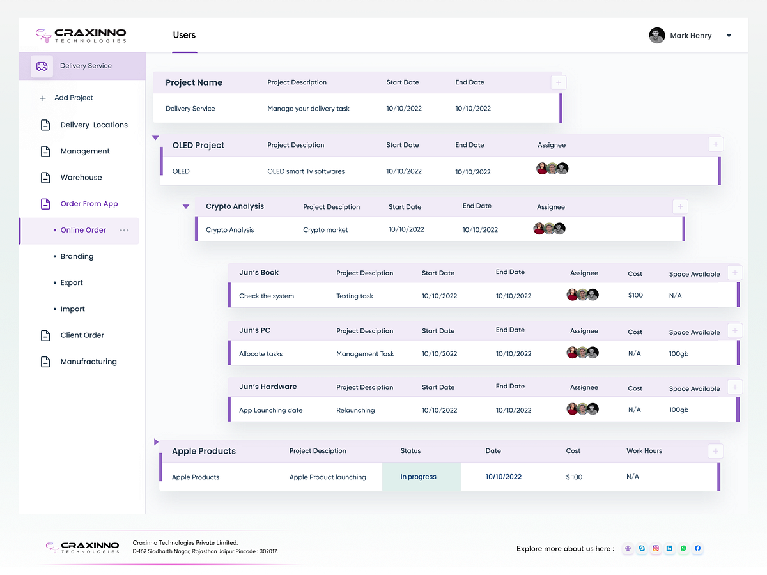Open the Skype icon in the footer

tap(642, 548)
